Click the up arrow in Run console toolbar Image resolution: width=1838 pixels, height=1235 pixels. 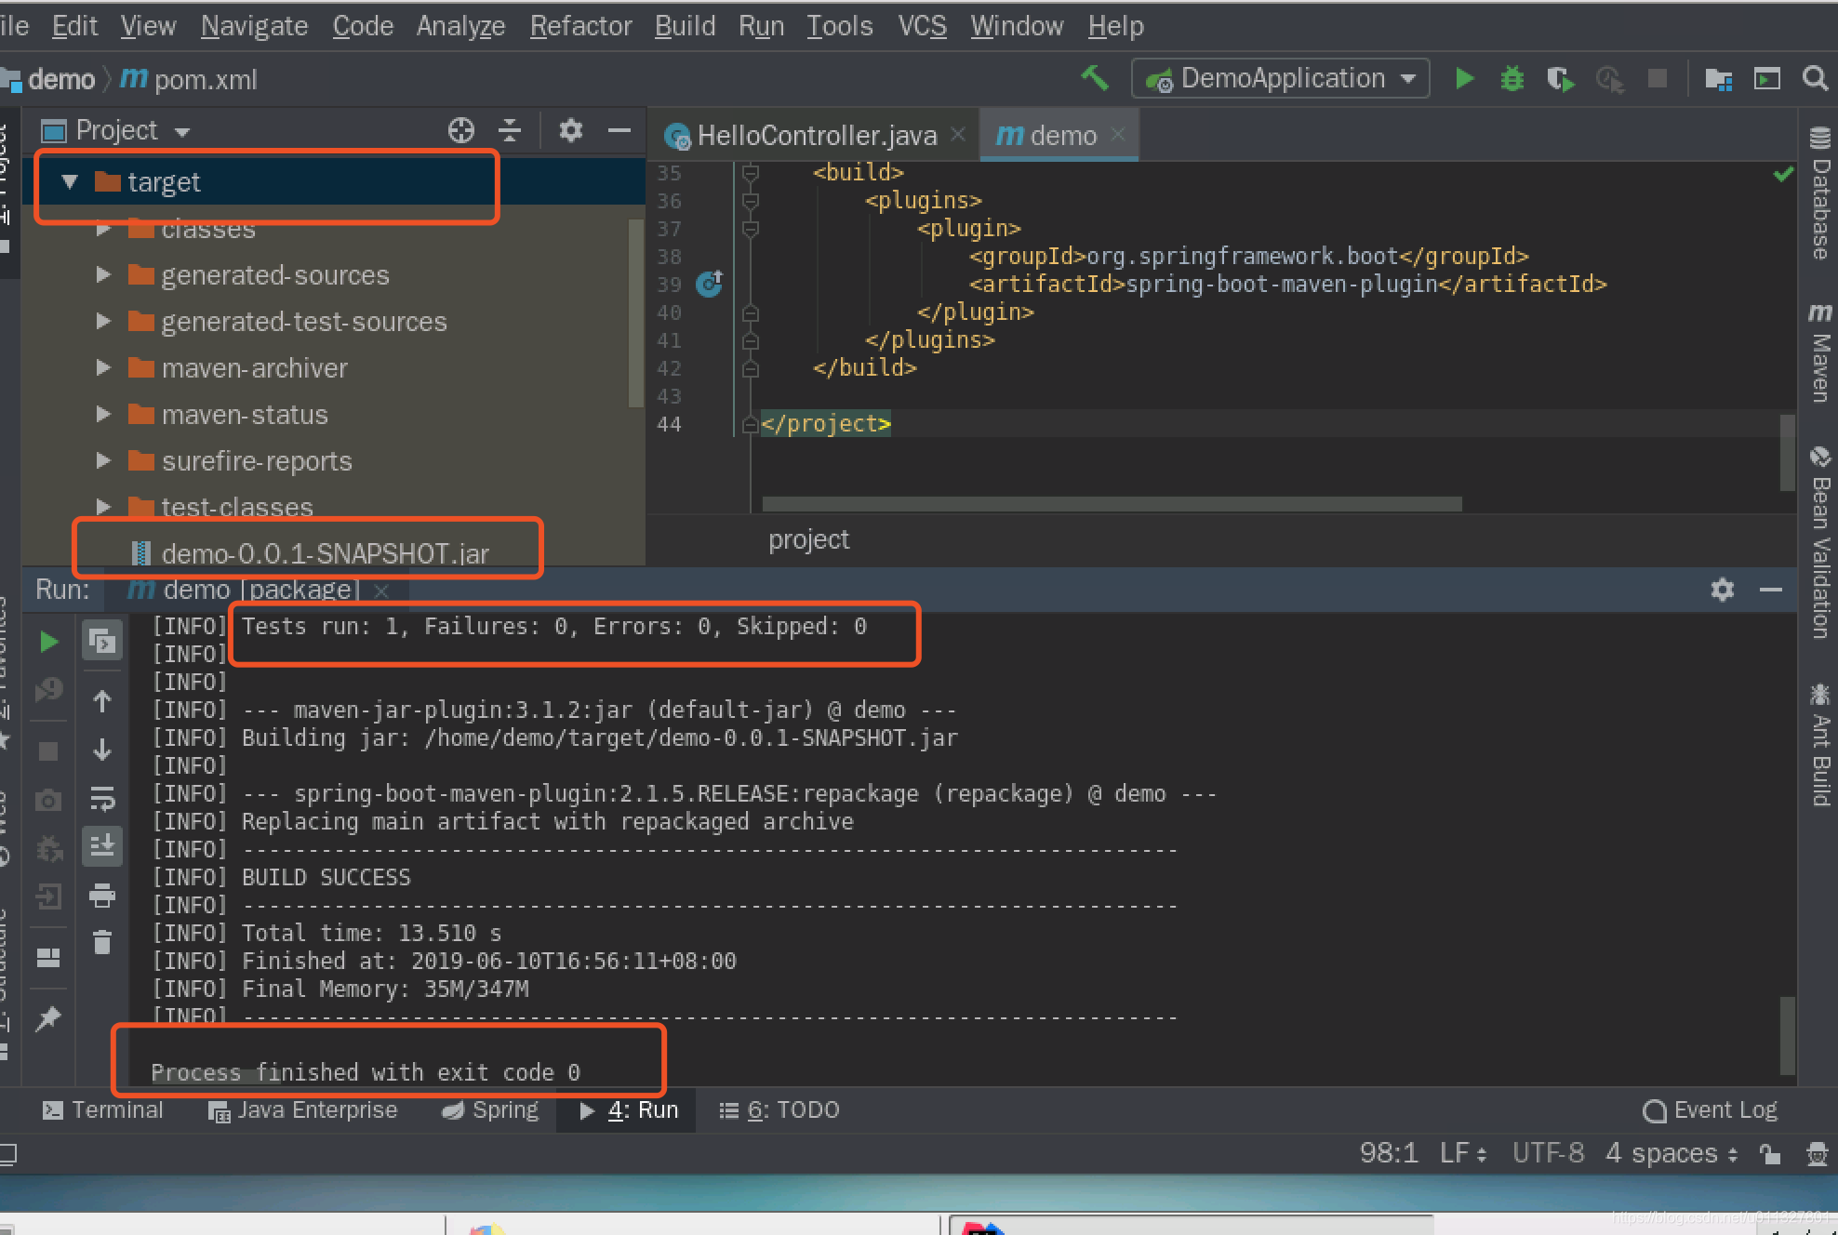102,701
